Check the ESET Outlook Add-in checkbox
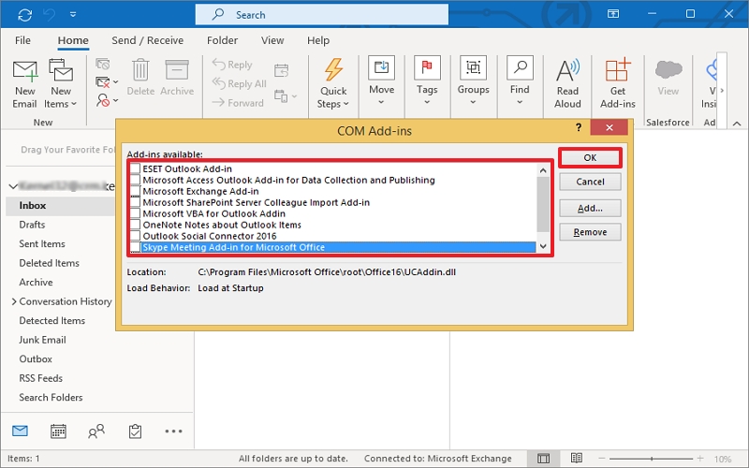The width and height of the screenshot is (749, 468). pyautogui.click(x=136, y=169)
